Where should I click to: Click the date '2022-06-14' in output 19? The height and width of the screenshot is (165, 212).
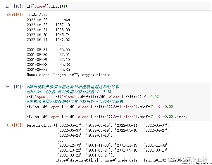tap(127, 126)
